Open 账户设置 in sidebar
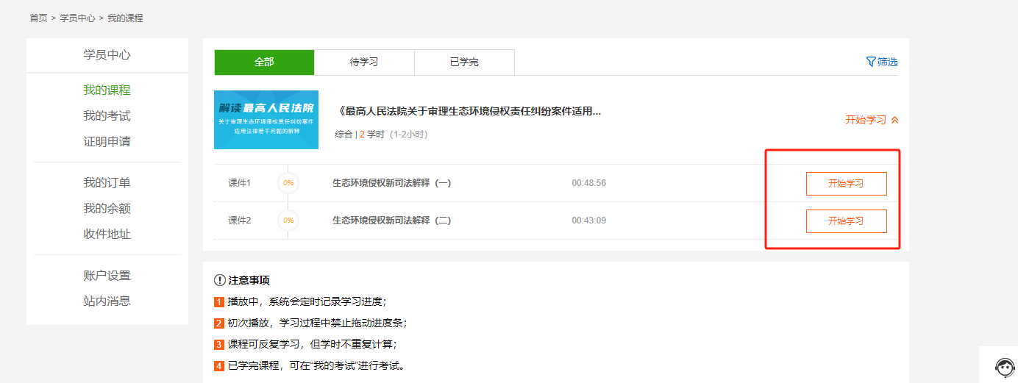Screen dimensions: 1018x383 [x=107, y=276]
